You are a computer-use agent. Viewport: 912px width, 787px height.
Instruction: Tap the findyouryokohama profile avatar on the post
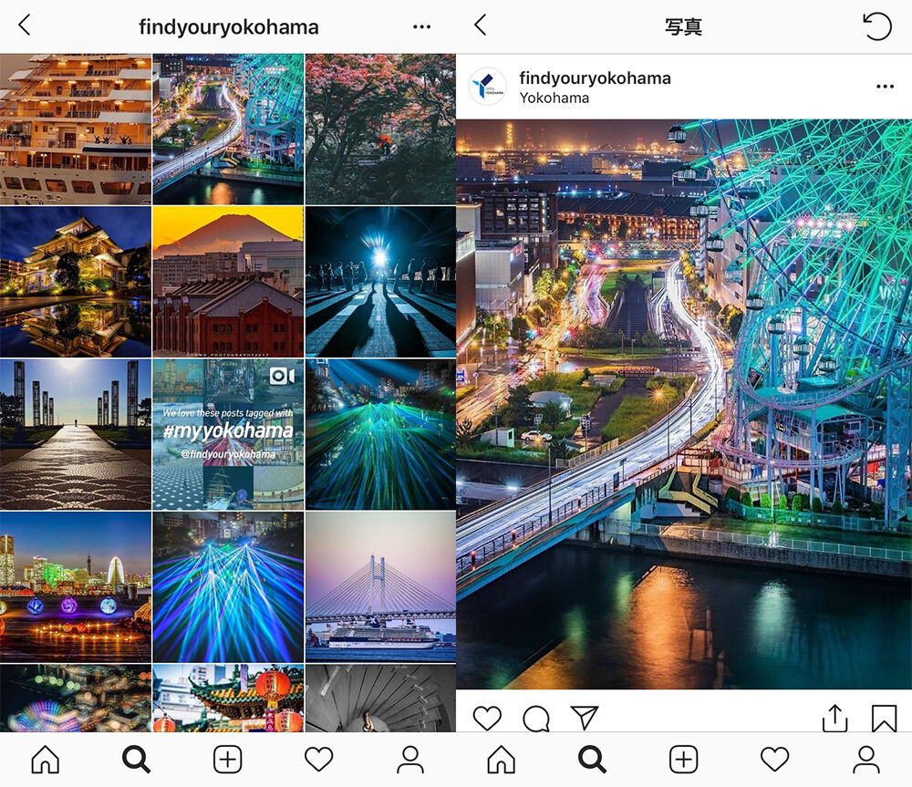(487, 87)
